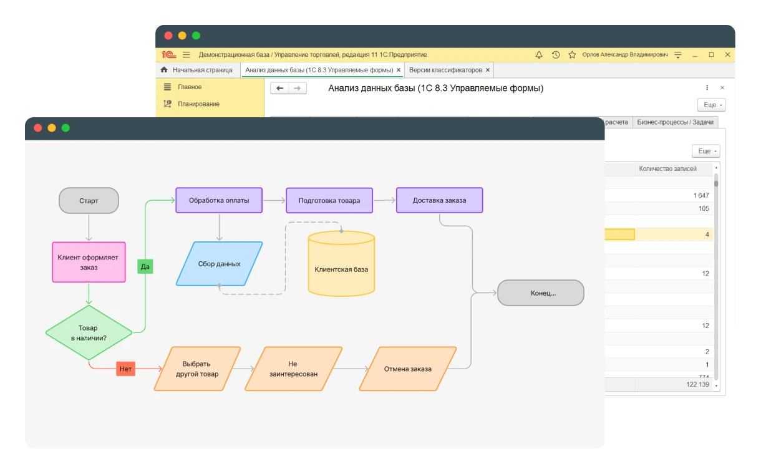This screenshot has width=761, height=474.
Task: Select the Главное sidebar section
Action: coord(189,87)
